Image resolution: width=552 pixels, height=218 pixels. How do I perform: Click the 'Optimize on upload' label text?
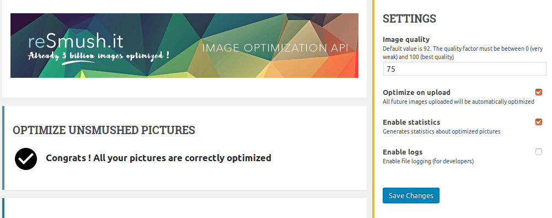click(416, 93)
